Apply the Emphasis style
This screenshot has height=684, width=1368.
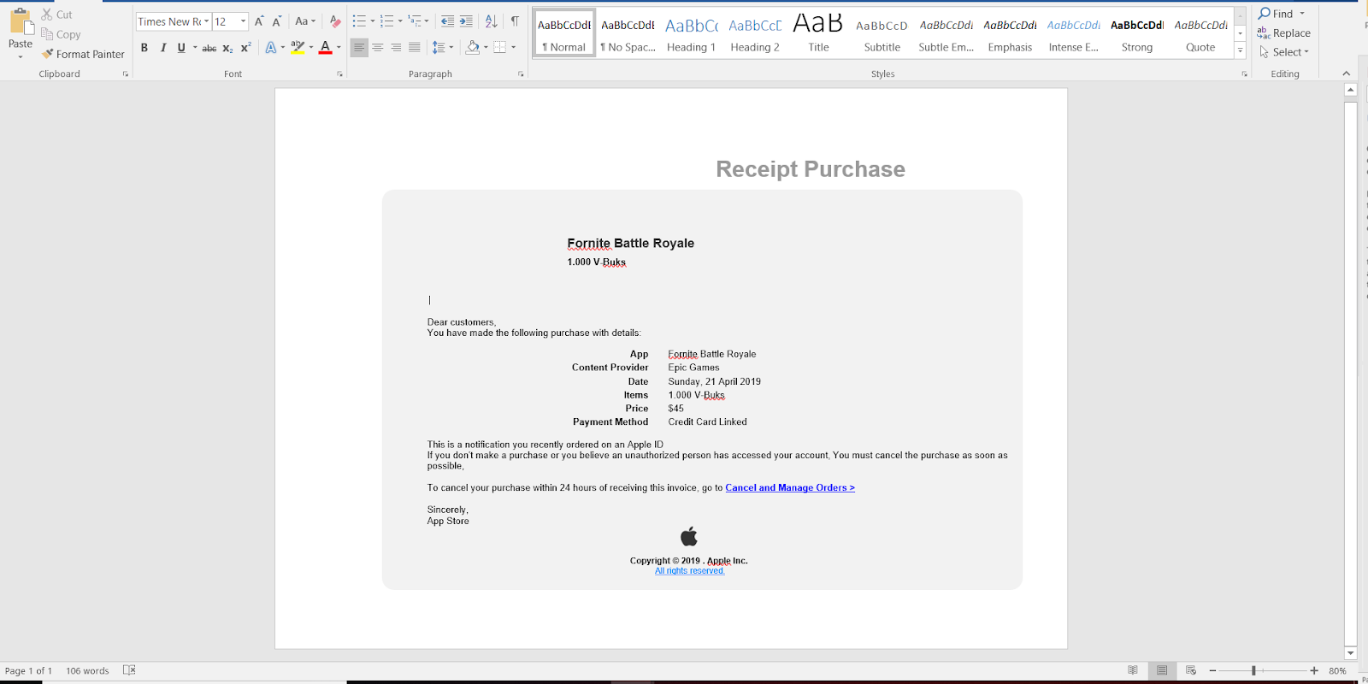coord(1010,33)
